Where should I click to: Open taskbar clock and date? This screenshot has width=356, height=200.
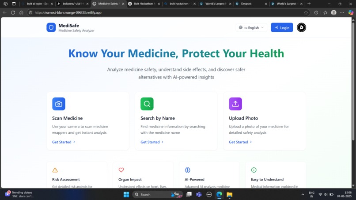(345, 194)
